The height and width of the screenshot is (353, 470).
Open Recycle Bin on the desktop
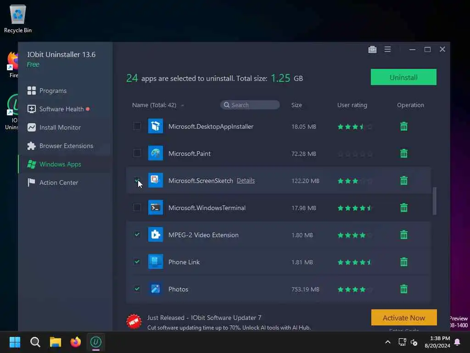click(18, 18)
